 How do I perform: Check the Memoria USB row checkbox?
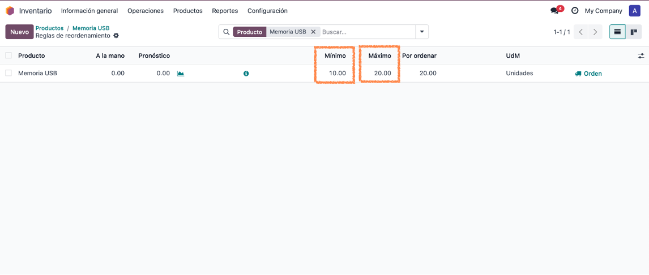8,73
